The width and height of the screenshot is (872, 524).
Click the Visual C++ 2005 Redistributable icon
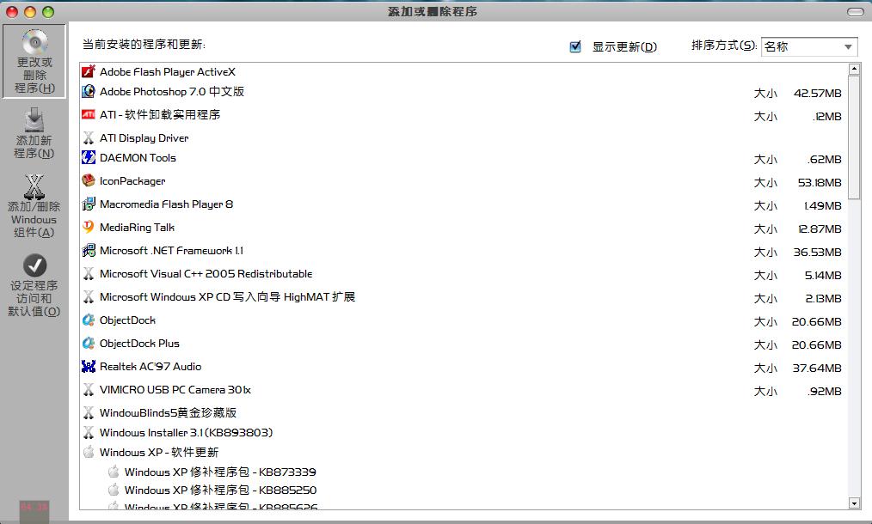click(89, 274)
